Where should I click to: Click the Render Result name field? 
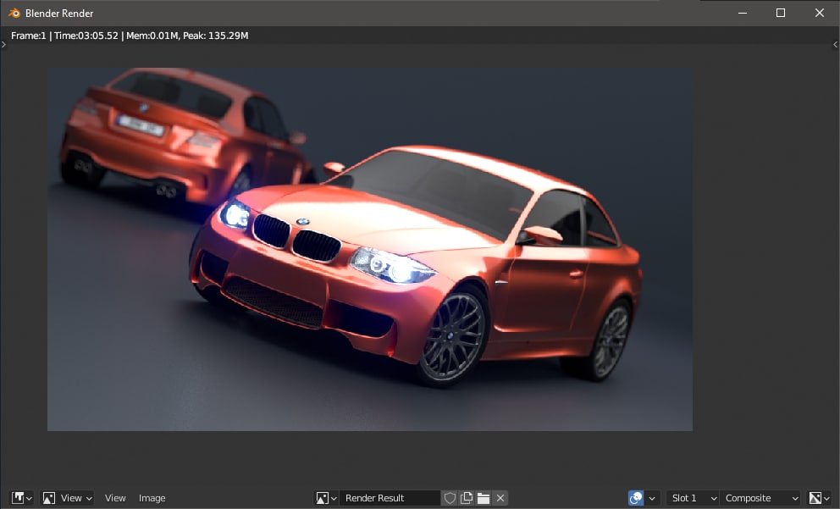(x=390, y=498)
